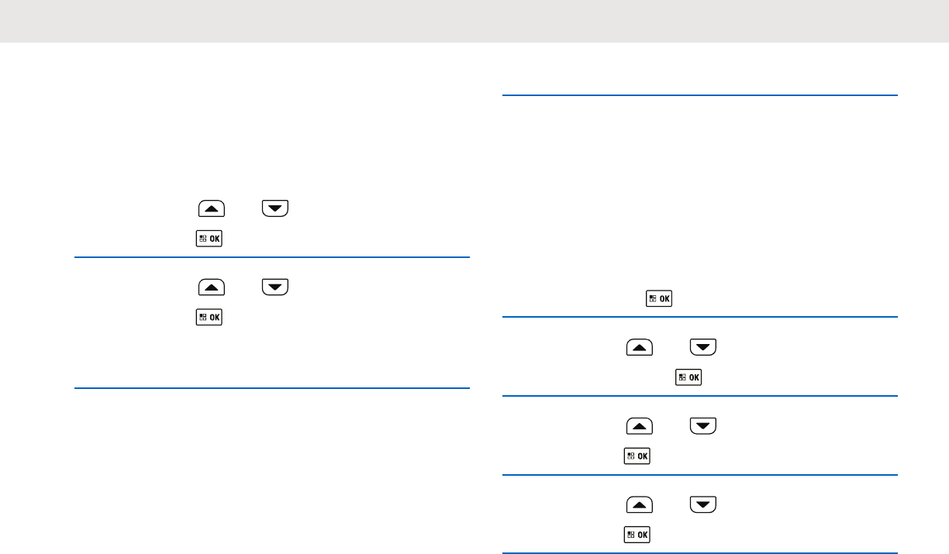
Task: Click the lowest blue divider line in the left column
Action: pyautogui.click(x=272, y=387)
